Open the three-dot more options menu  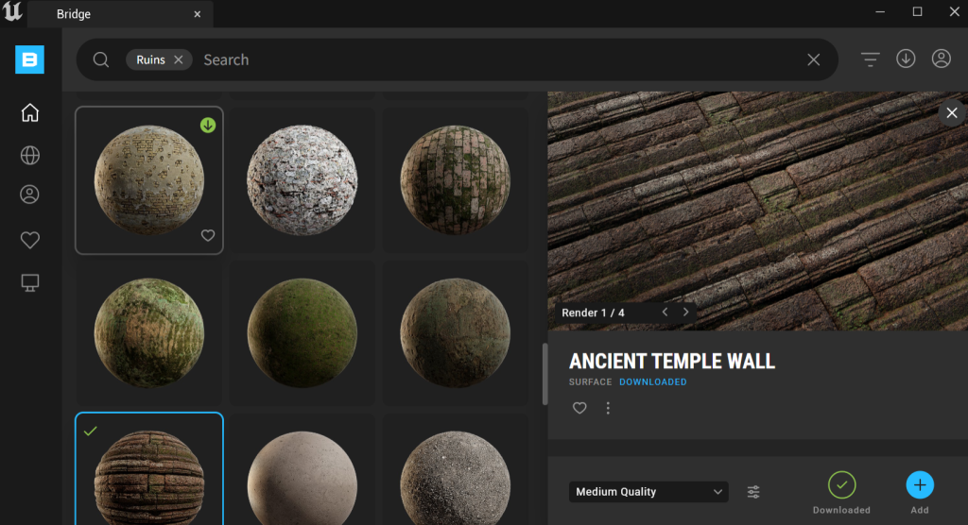click(608, 408)
